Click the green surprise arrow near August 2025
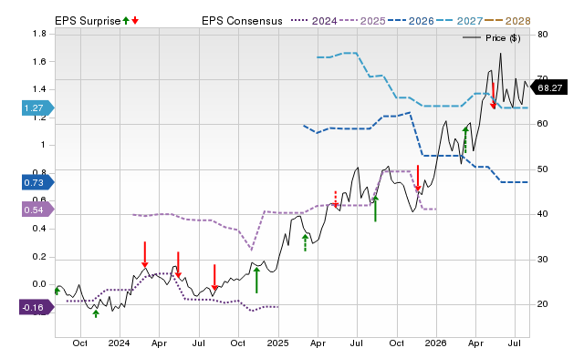This screenshot has width=584, height=348. point(375,209)
